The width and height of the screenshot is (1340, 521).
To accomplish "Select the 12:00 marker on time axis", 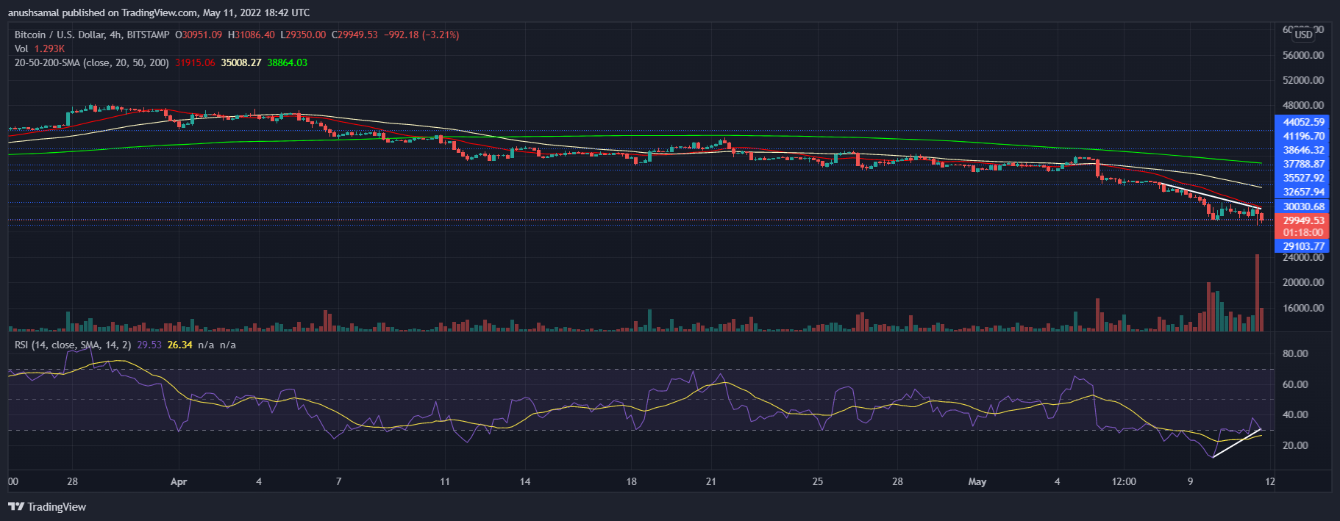I will point(1124,482).
